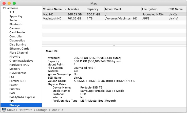Open the SPI section
This screenshot has width=187, height=113.
coord(11,101)
